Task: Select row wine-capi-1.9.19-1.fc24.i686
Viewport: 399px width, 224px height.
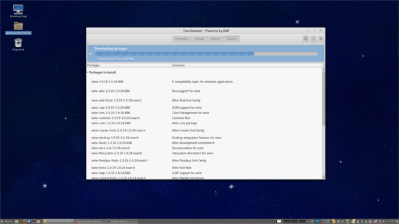Action: (205, 108)
